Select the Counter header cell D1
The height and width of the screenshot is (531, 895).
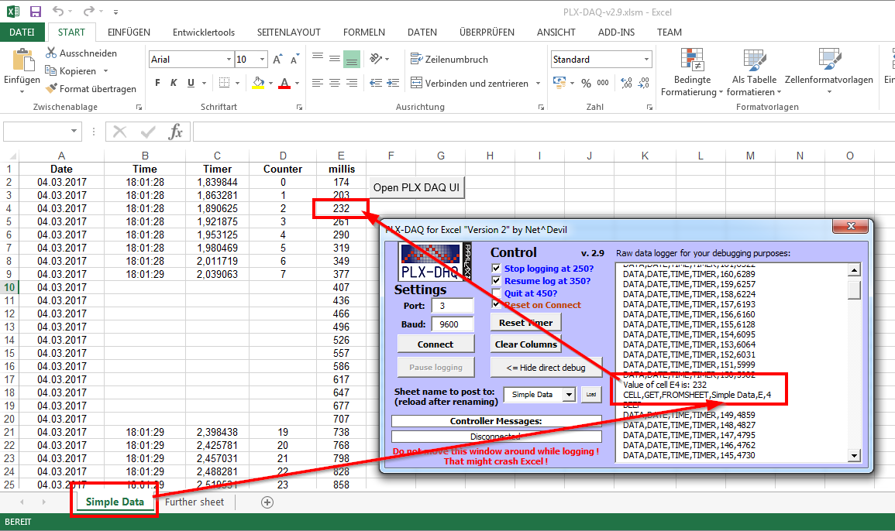tap(283, 169)
